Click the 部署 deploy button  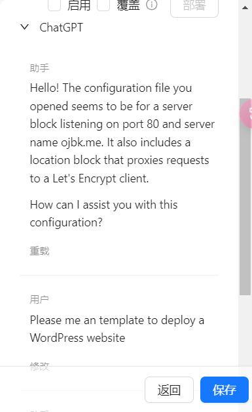click(194, 7)
